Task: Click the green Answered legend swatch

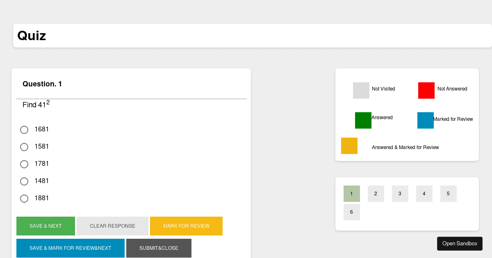Action: (363, 120)
